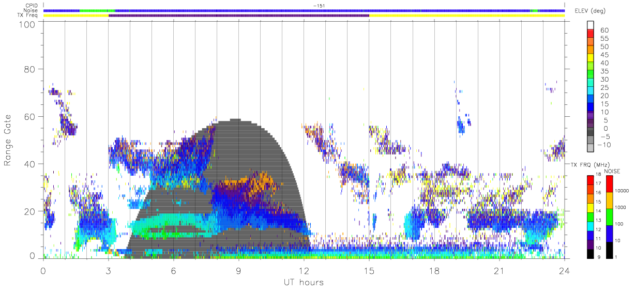Viewport: 635px width, 293px height.
Task: Click the black bottom segment of NOISE colorbar
Action: pyautogui.click(x=609, y=250)
